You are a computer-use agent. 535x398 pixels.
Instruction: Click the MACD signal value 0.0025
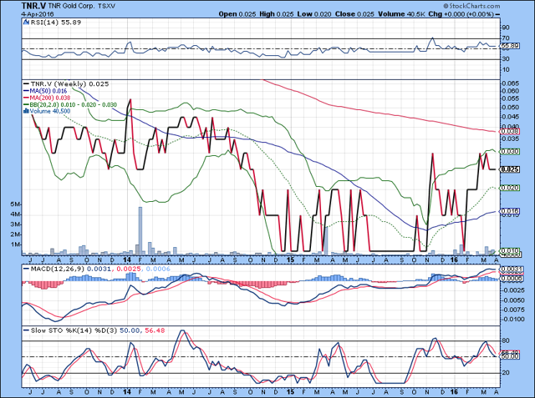click(x=129, y=269)
